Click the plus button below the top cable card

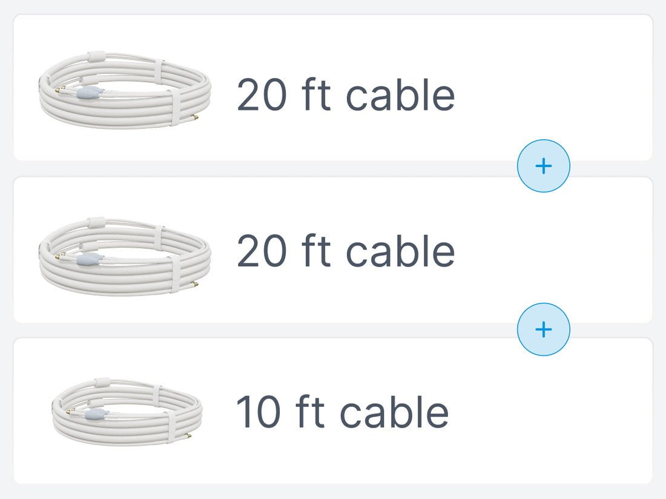(543, 166)
